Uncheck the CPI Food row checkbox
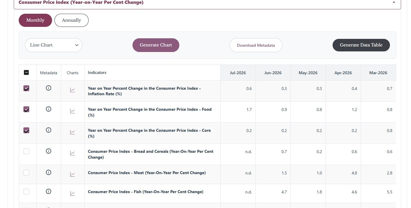 coord(26,109)
